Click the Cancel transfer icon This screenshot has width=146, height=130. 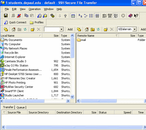click(123, 16)
